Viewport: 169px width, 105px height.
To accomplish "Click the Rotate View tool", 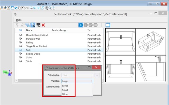I will 16,8.
